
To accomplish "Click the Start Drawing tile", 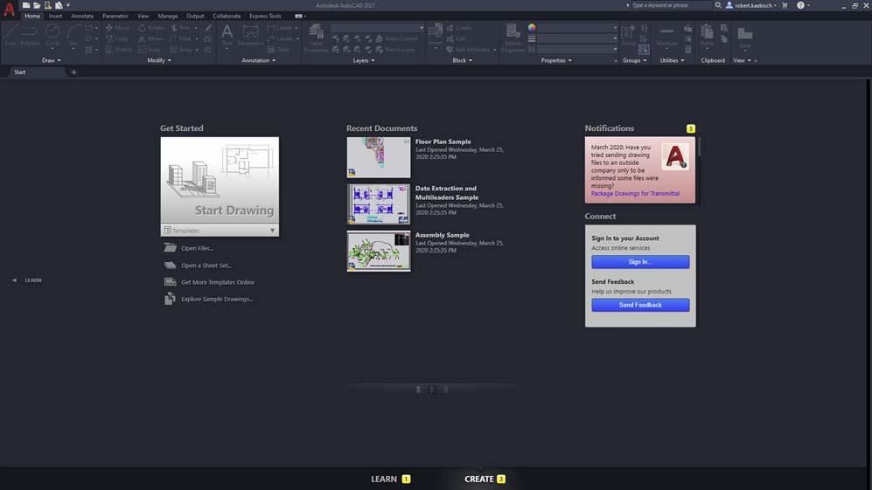I will [x=220, y=181].
